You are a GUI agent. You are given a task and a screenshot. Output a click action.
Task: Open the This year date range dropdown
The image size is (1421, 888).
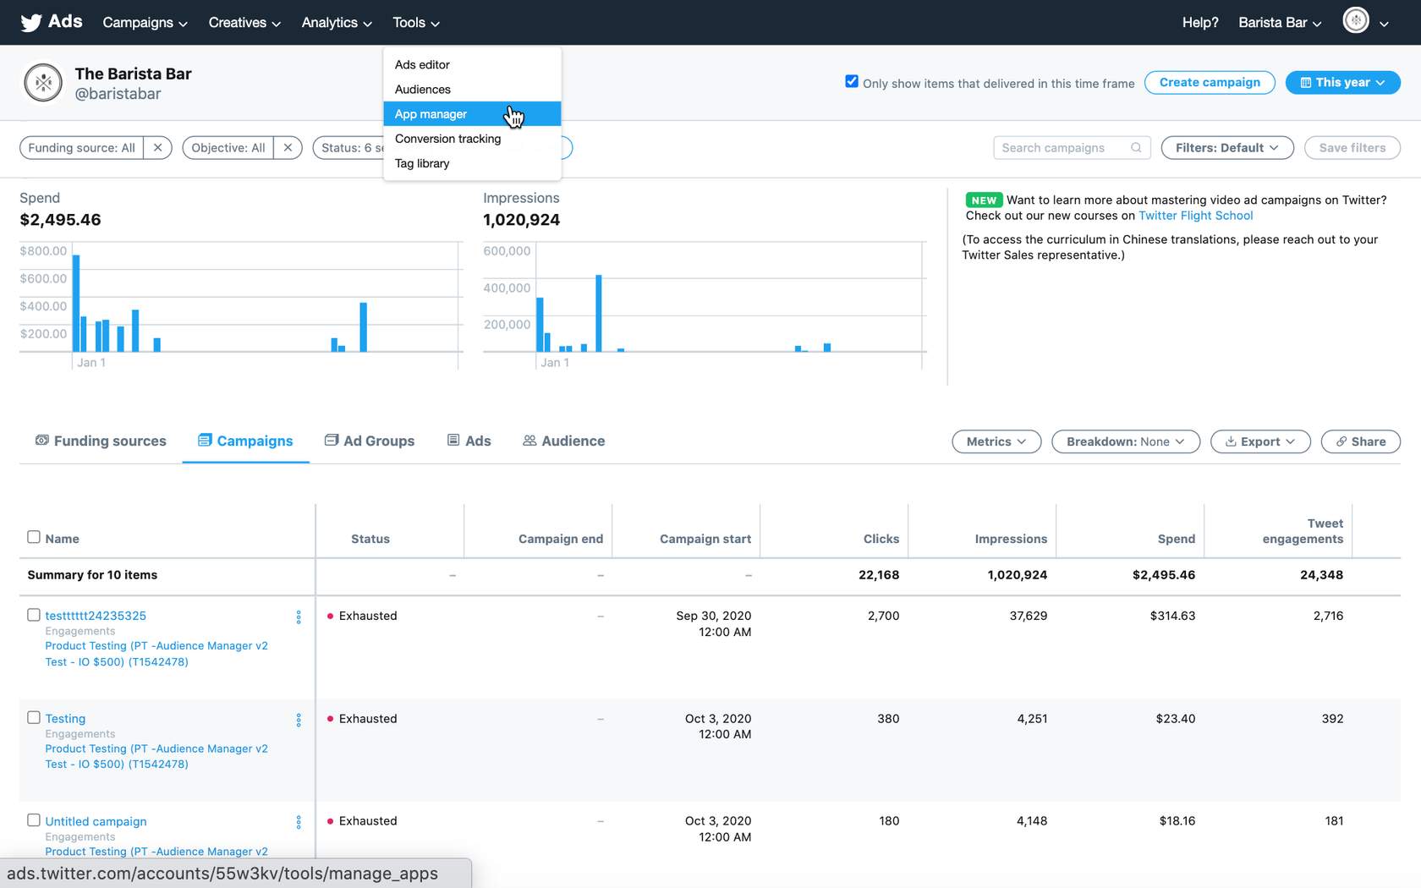click(x=1342, y=83)
